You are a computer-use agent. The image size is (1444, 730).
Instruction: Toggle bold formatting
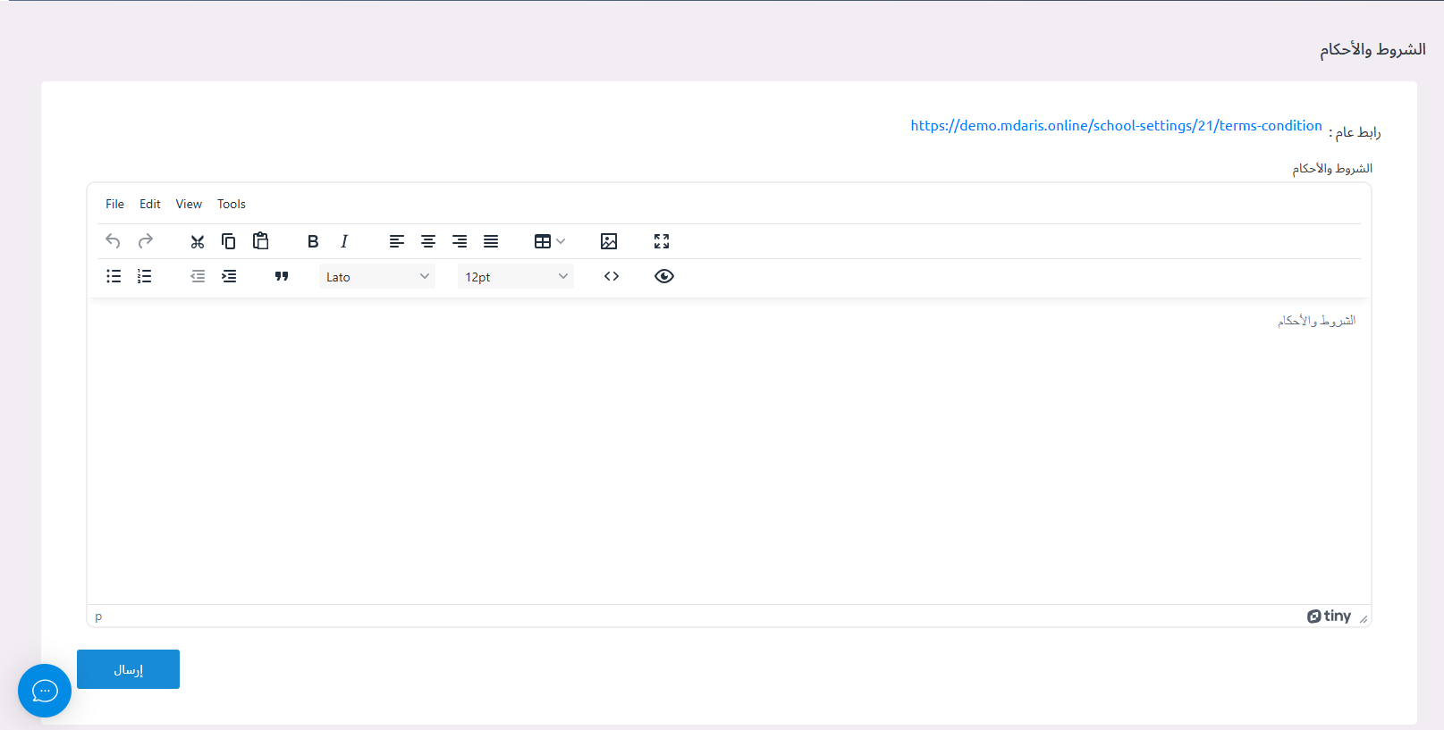pyautogui.click(x=313, y=241)
